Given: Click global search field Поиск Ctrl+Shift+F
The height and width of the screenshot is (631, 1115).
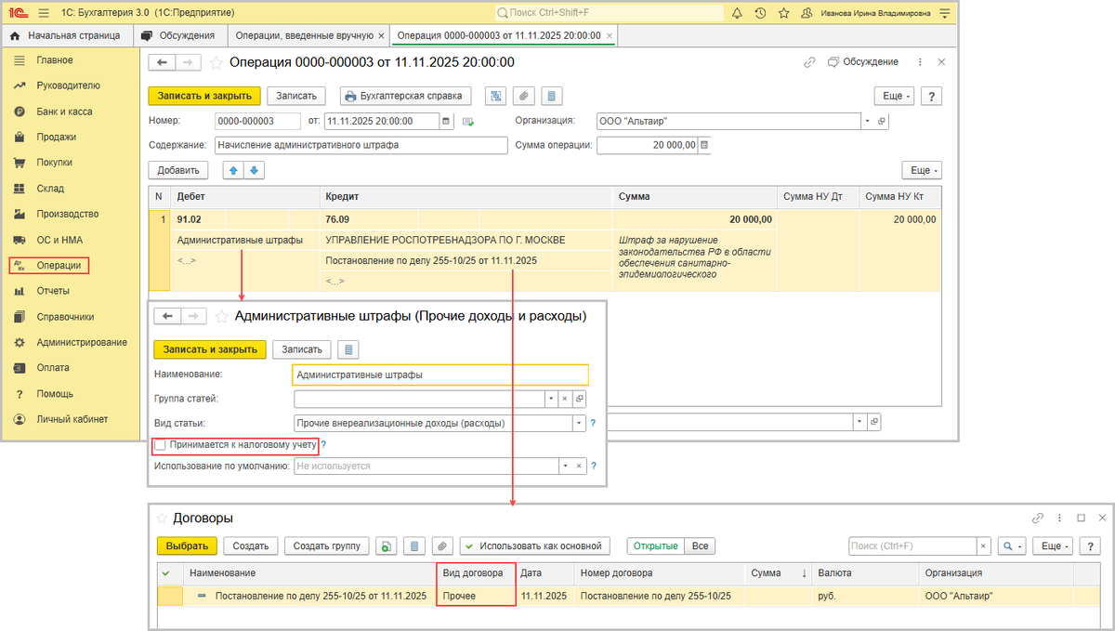Looking at the screenshot, I should [609, 13].
